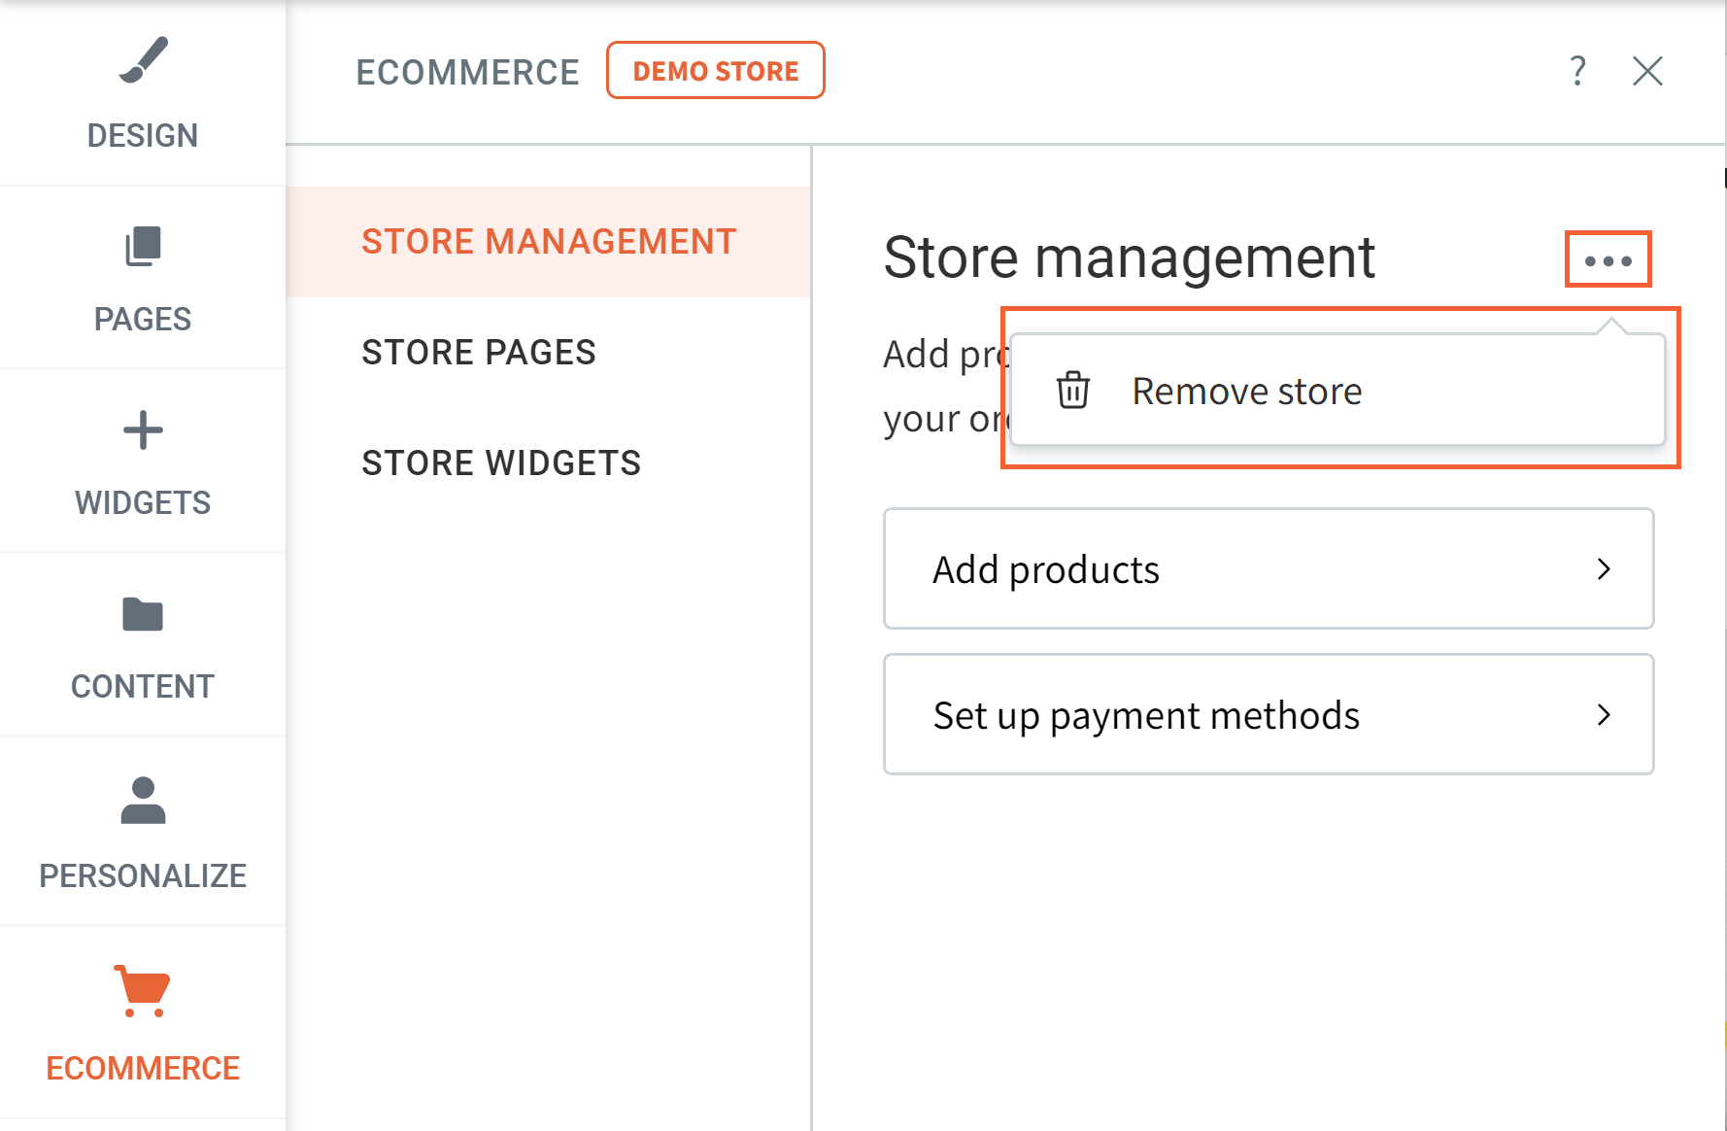Click the Ecommerce label in sidebar

coord(143,1068)
